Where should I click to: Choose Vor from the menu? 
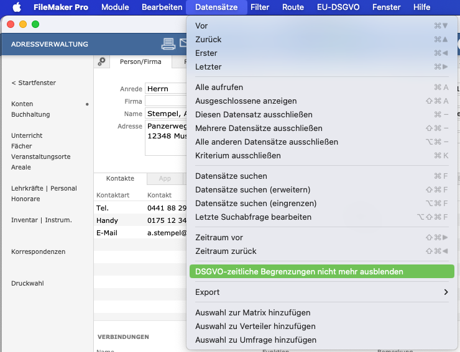click(322, 26)
